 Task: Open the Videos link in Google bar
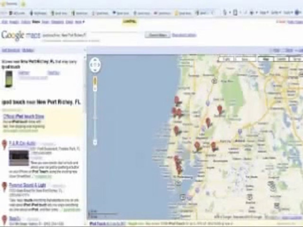[26, 22]
